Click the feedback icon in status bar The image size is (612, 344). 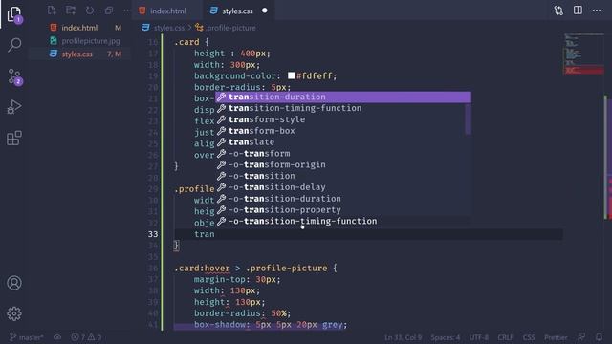tap(581, 337)
